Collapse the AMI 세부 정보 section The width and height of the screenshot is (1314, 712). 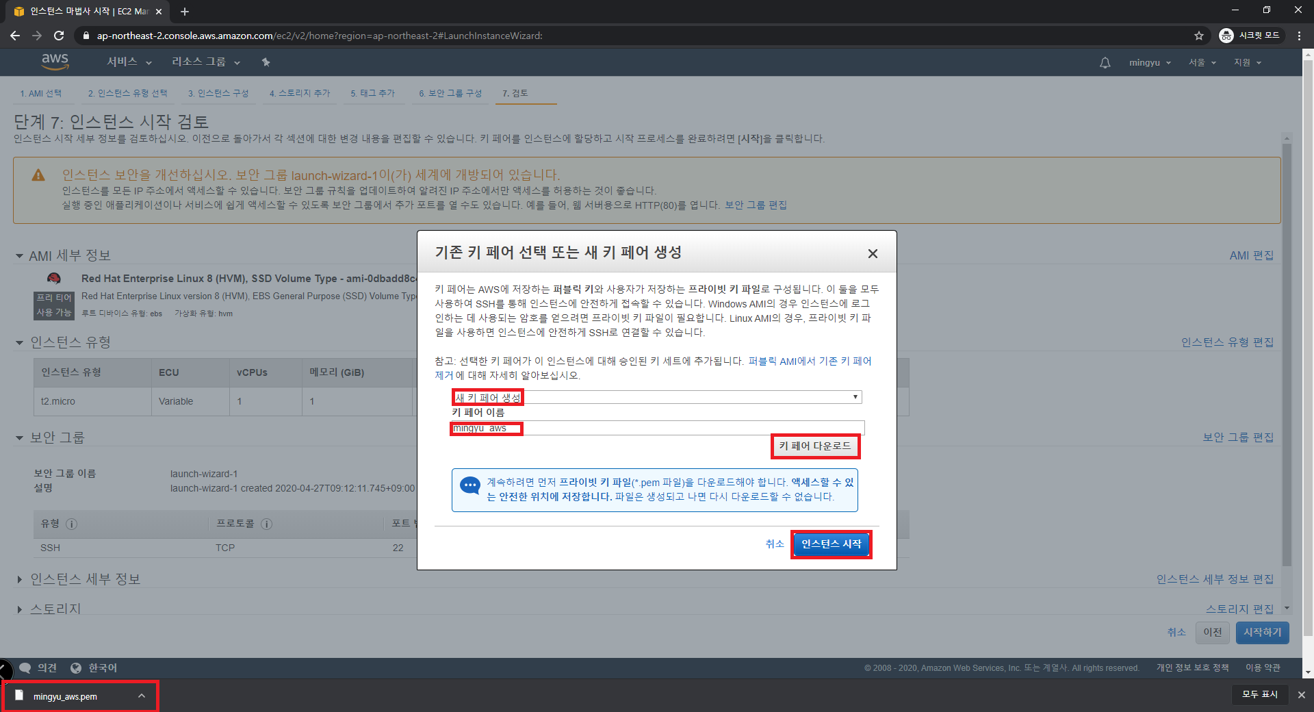19,256
